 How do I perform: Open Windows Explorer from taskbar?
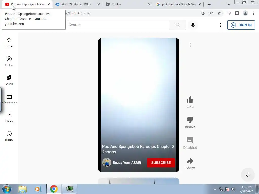(23, 189)
